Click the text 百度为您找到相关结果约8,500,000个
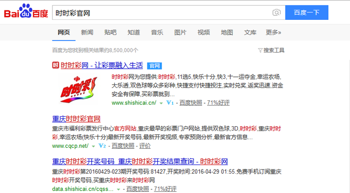Viewport: 350px width, 193px height. 95,50
